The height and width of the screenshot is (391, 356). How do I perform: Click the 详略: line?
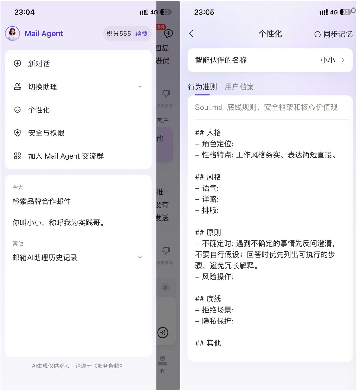207,199
